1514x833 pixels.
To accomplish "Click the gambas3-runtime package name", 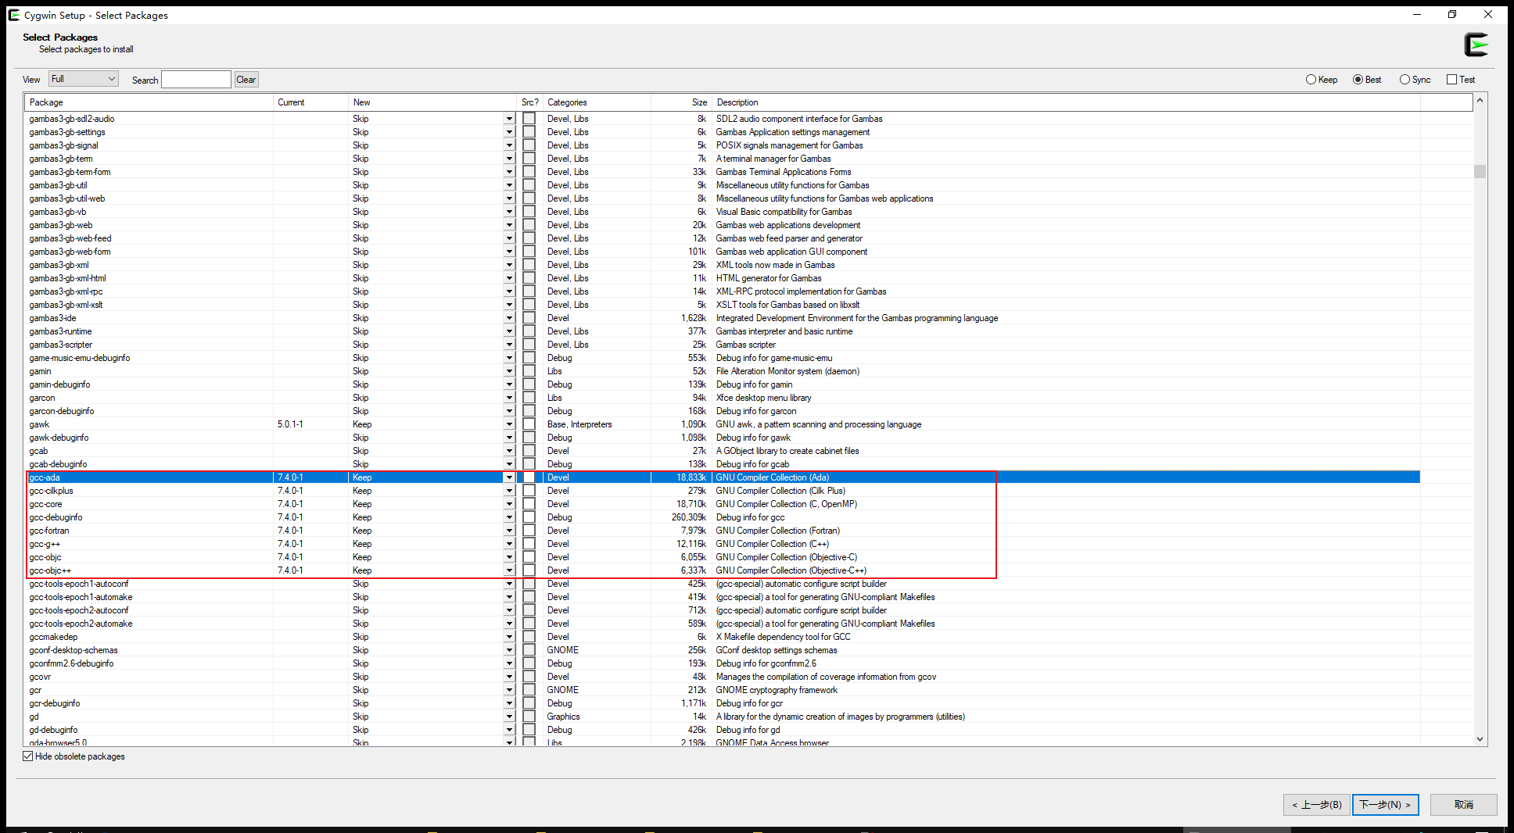I will pyautogui.click(x=60, y=331).
